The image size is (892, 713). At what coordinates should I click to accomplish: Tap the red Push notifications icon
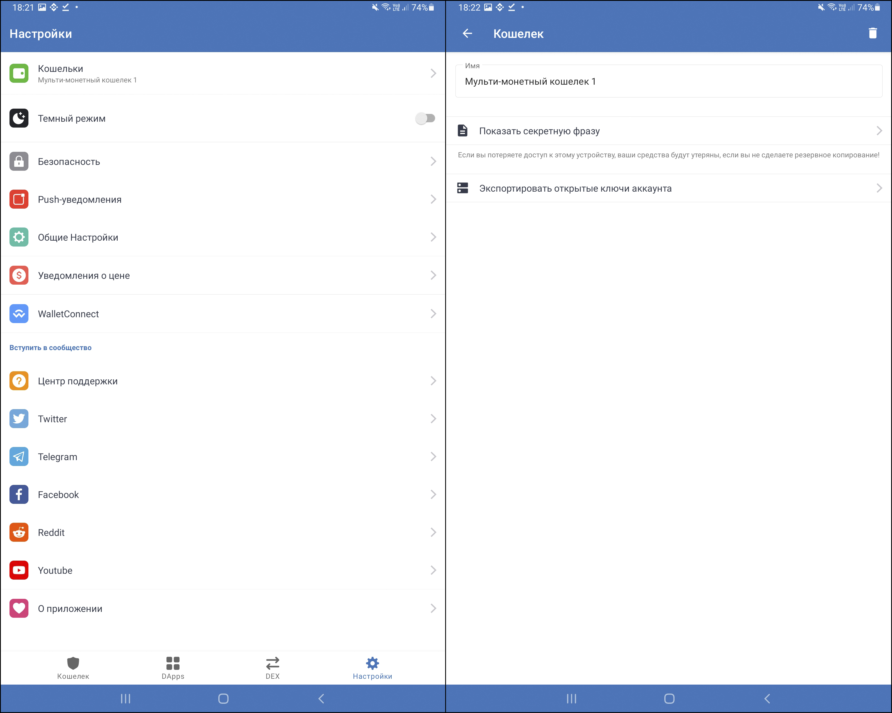coord(19,199)
